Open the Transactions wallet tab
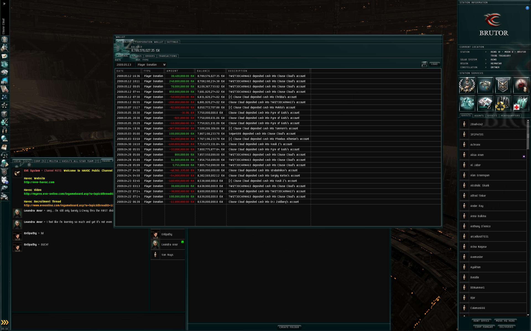This screenshot has height=331, width=531. point(168,56)
